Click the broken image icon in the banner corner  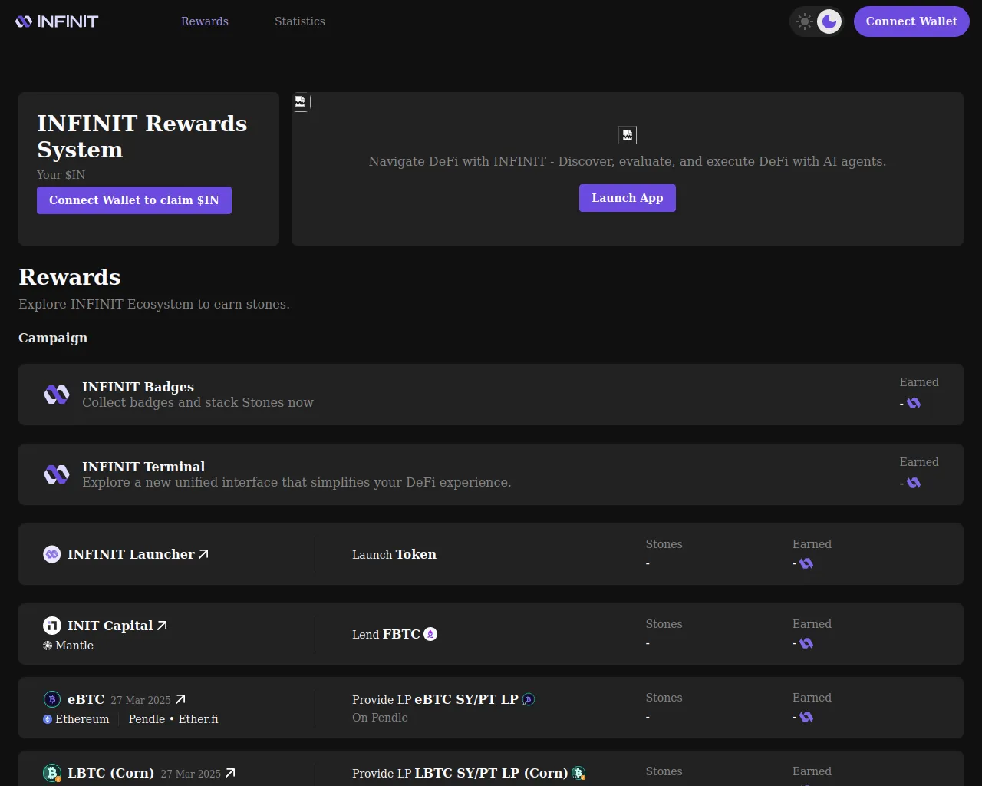coord(300,101)
